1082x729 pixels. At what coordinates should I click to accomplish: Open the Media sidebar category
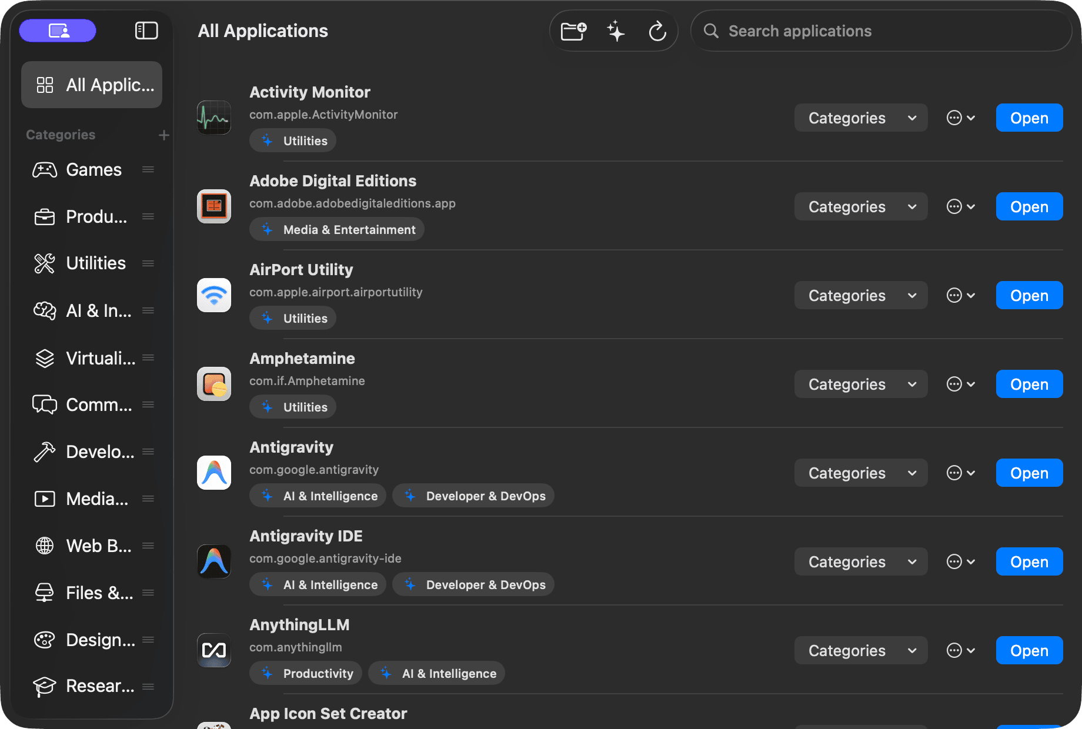click(92, 499)
